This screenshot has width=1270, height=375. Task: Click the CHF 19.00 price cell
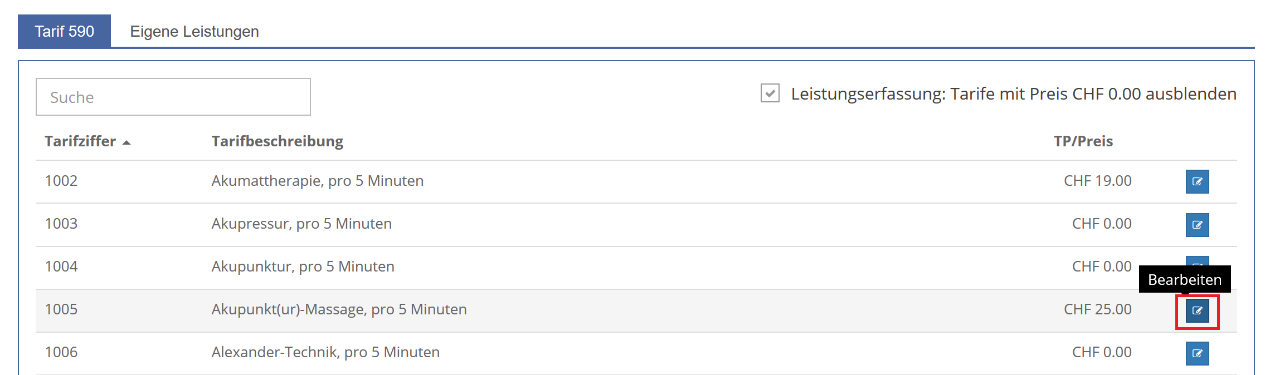pos(1097,181)
